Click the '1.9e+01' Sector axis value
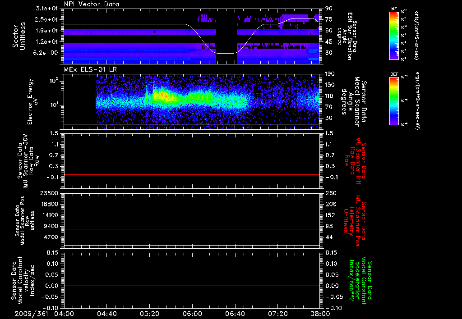Image resolution: width=462 pixels, height=319 pixels. [47, 31]
